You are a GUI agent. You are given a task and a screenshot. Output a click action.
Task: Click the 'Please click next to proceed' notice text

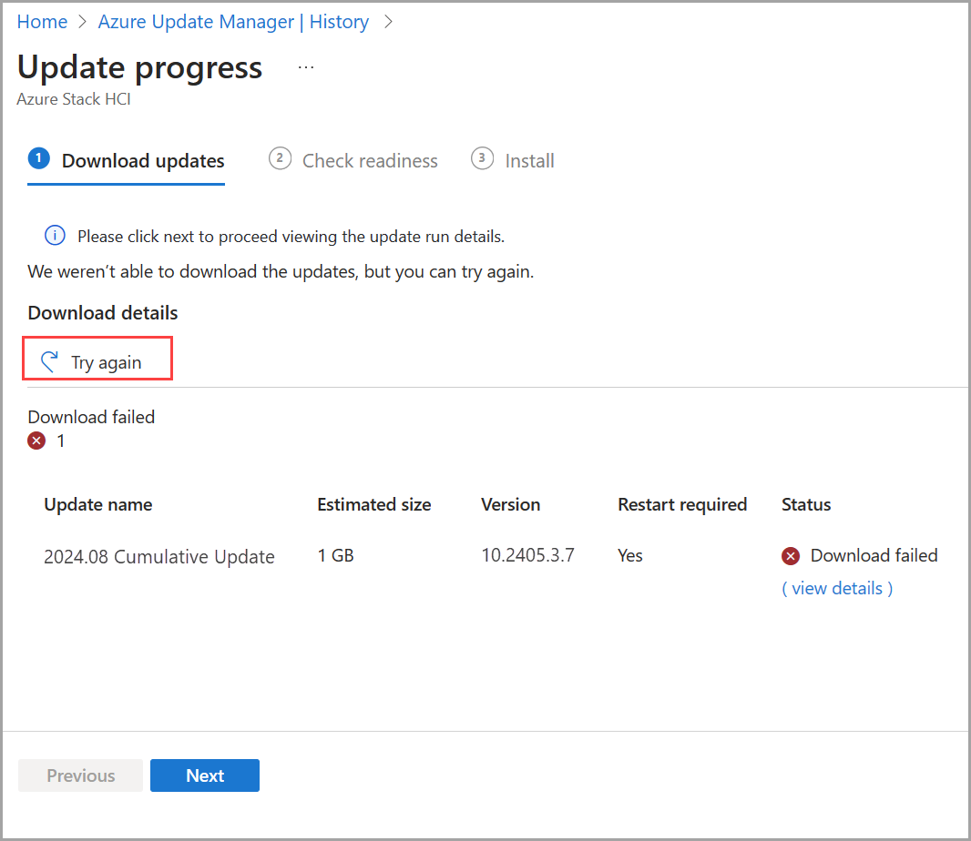(x=291, y=237)
